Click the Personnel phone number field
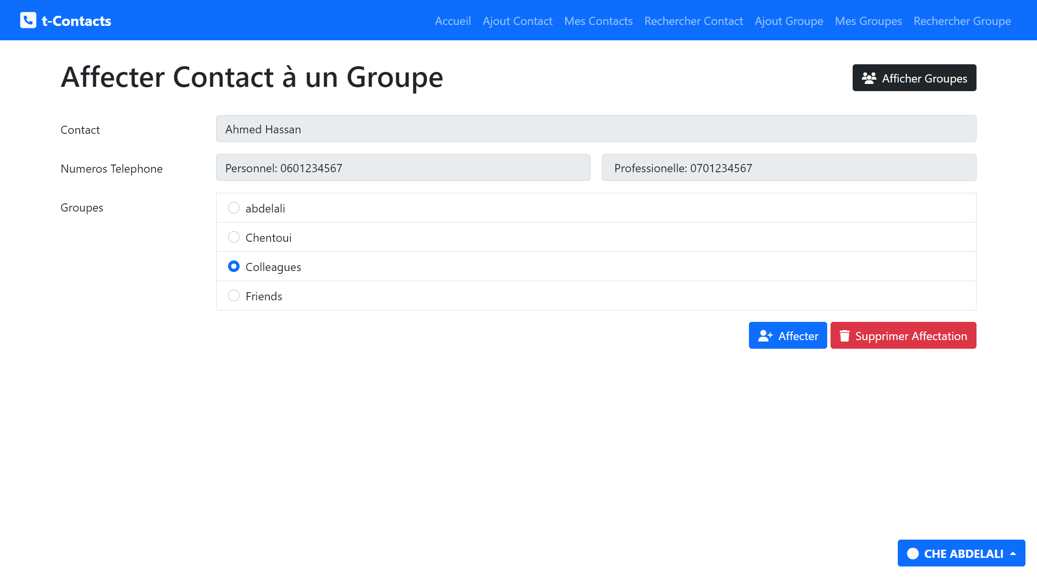Screen dimensions: 1037x578 click(x=403, y=167)
